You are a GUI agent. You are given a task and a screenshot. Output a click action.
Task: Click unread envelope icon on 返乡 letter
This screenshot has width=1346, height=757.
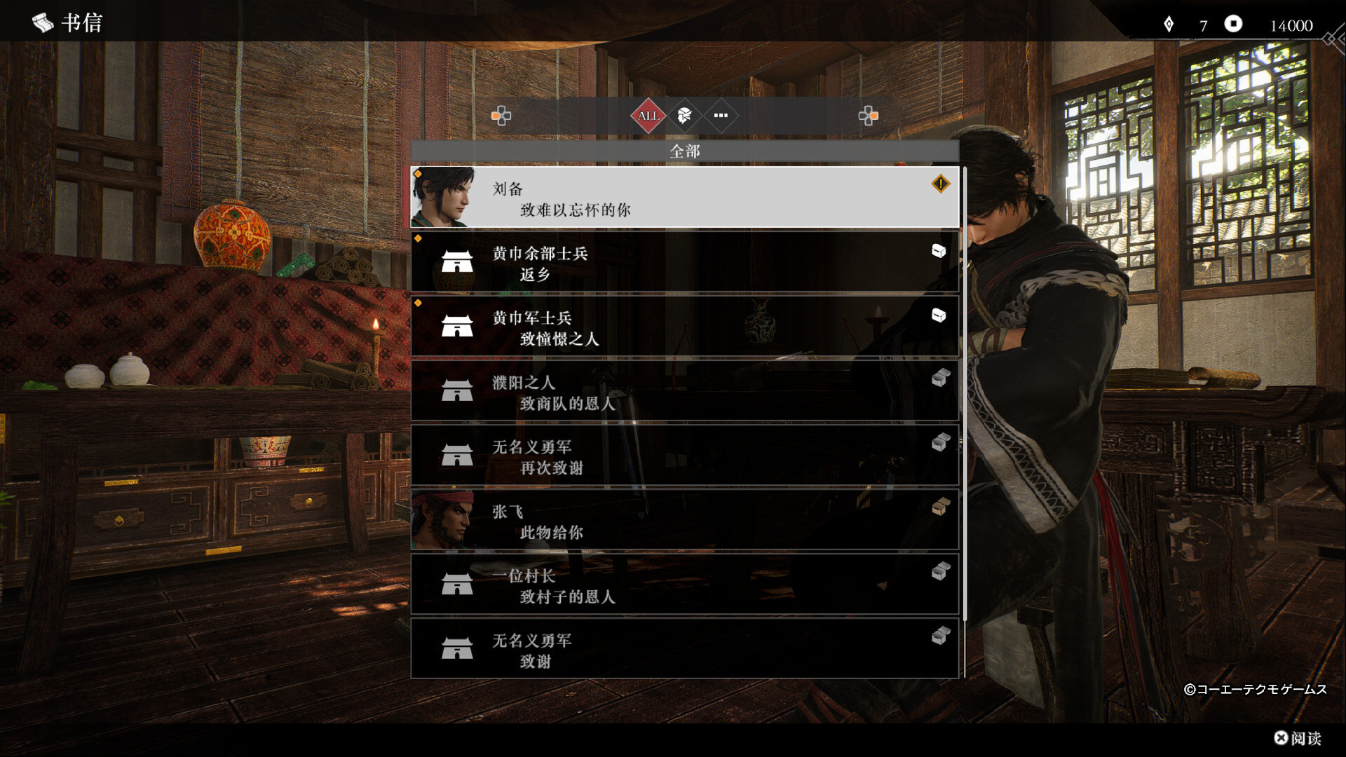[x=939, y=251]
